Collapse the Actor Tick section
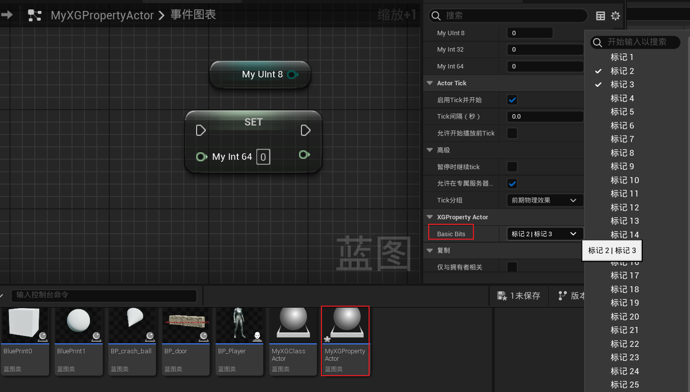690x392 pixels. [x=430, y=83]
